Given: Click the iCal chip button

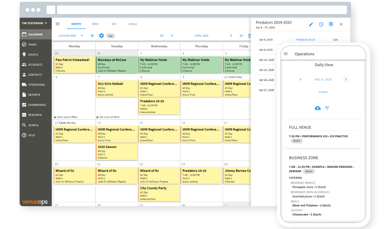Looking at the screenshot, I should tap(110, 36).
